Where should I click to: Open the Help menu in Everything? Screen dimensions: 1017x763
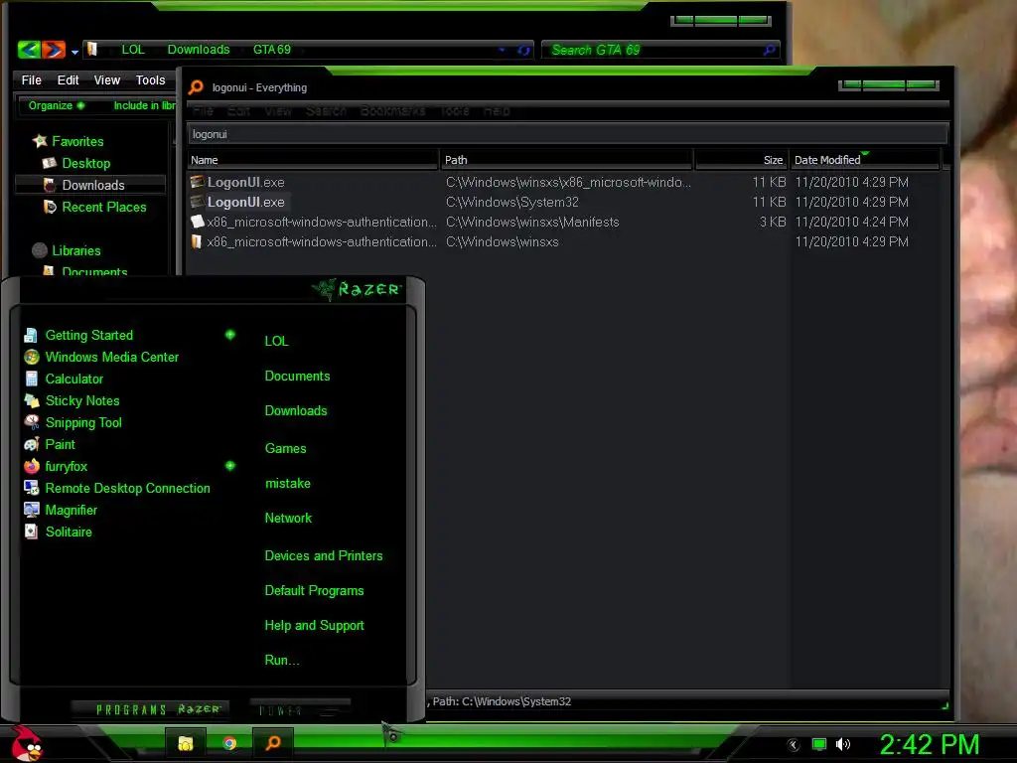(x=497, y=111)
